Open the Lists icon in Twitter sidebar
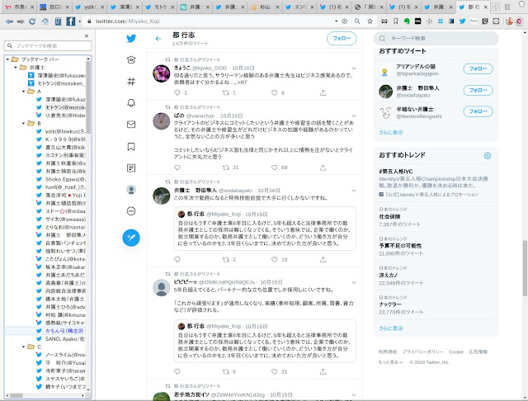Viewport: 528px width, 401px height. 131,168
